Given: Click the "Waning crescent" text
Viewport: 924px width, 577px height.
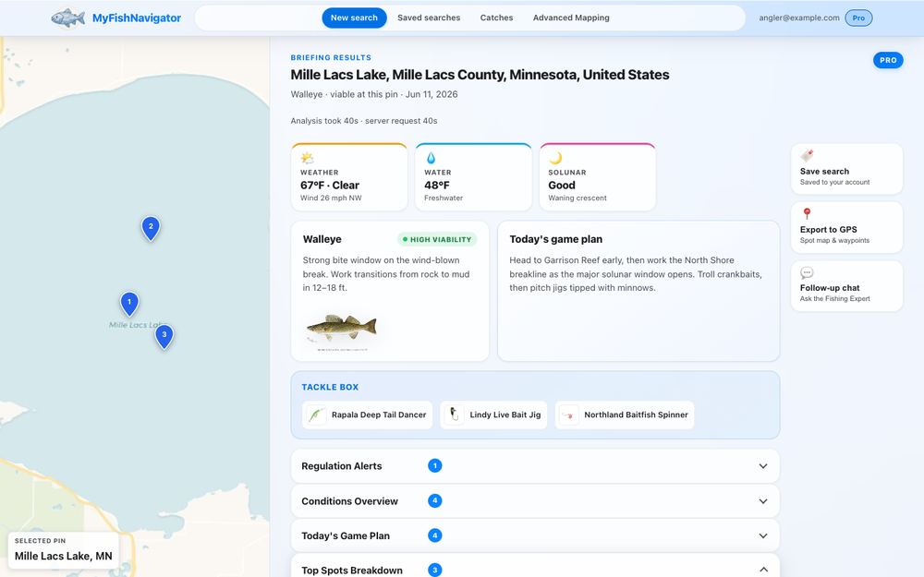Looking at the screenshot, I should [x=577, y=198].
